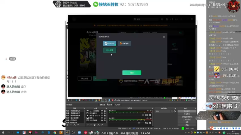Toggle lock on Apex game capture source
The height and width of the screenshot is (135, 241).
click(105, 111)
